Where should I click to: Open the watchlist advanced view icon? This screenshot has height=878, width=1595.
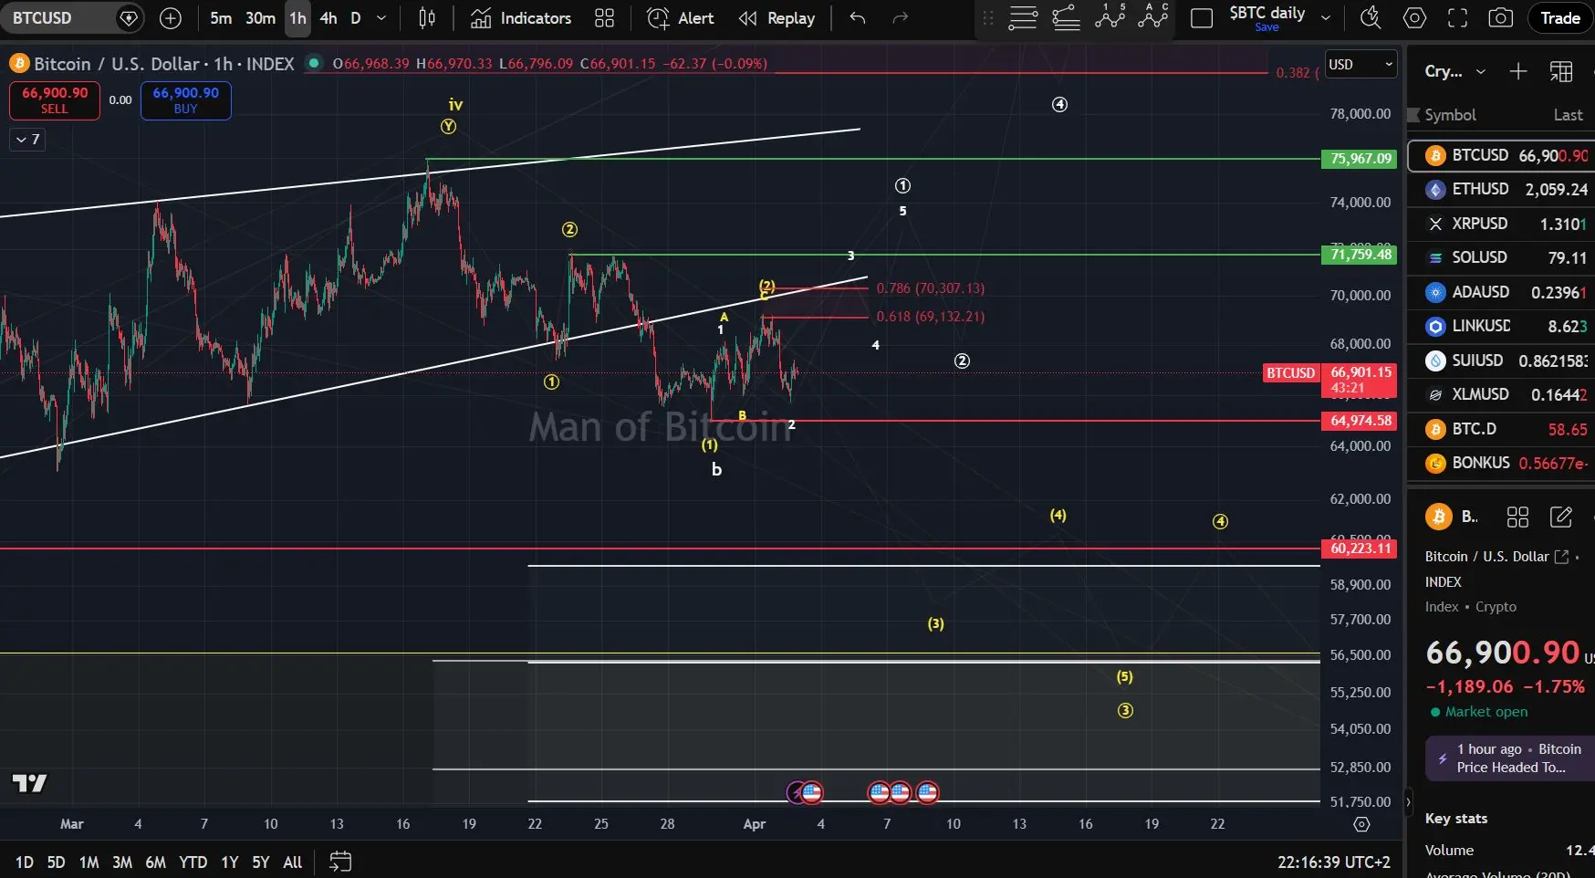coord(1561,71)
